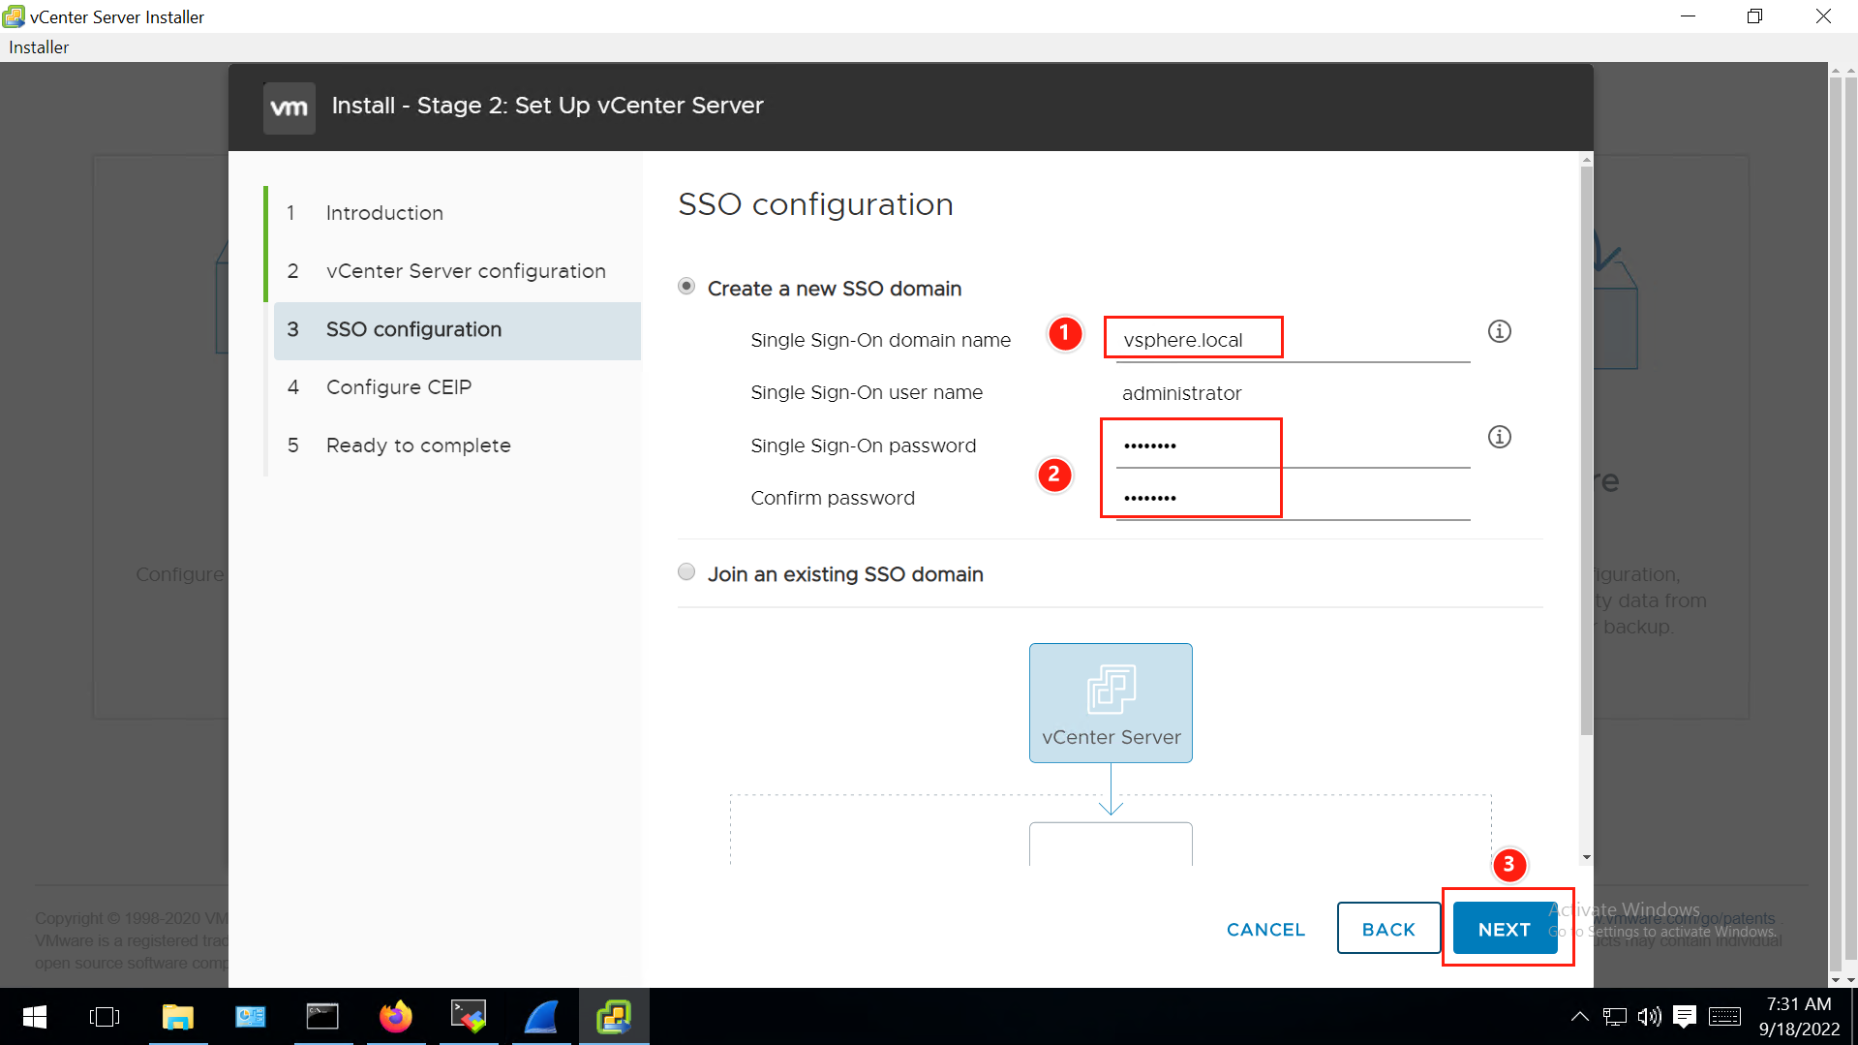Open Wireshark shark fin taskbar icon
The height and width of the screenshot is (1045, 1858).
click(x=541, y=1016)
